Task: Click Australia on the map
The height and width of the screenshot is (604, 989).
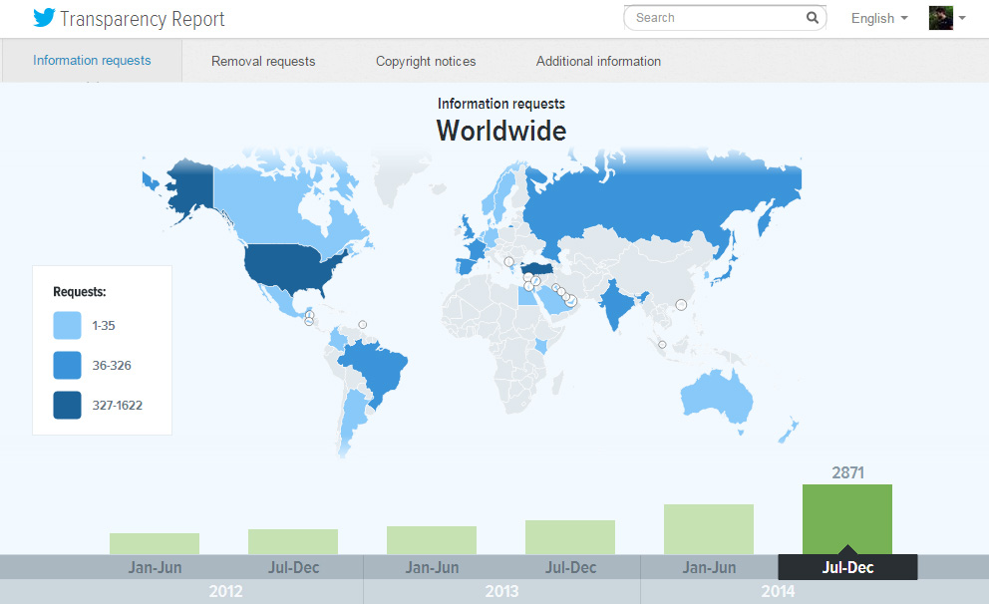Action: (718, 396)
